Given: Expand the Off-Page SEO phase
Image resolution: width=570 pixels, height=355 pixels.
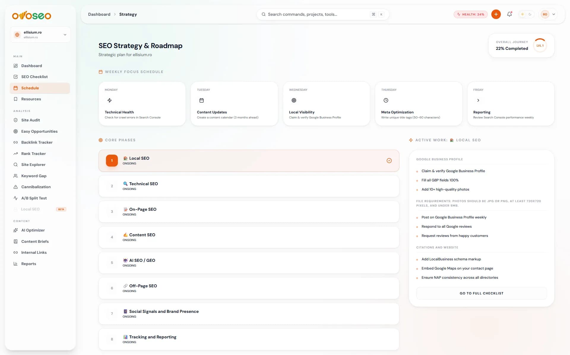Looking at the screenshot, I should click(x=249, y=288).
